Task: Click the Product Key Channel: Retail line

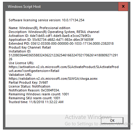Action: (x=30, y=47)
